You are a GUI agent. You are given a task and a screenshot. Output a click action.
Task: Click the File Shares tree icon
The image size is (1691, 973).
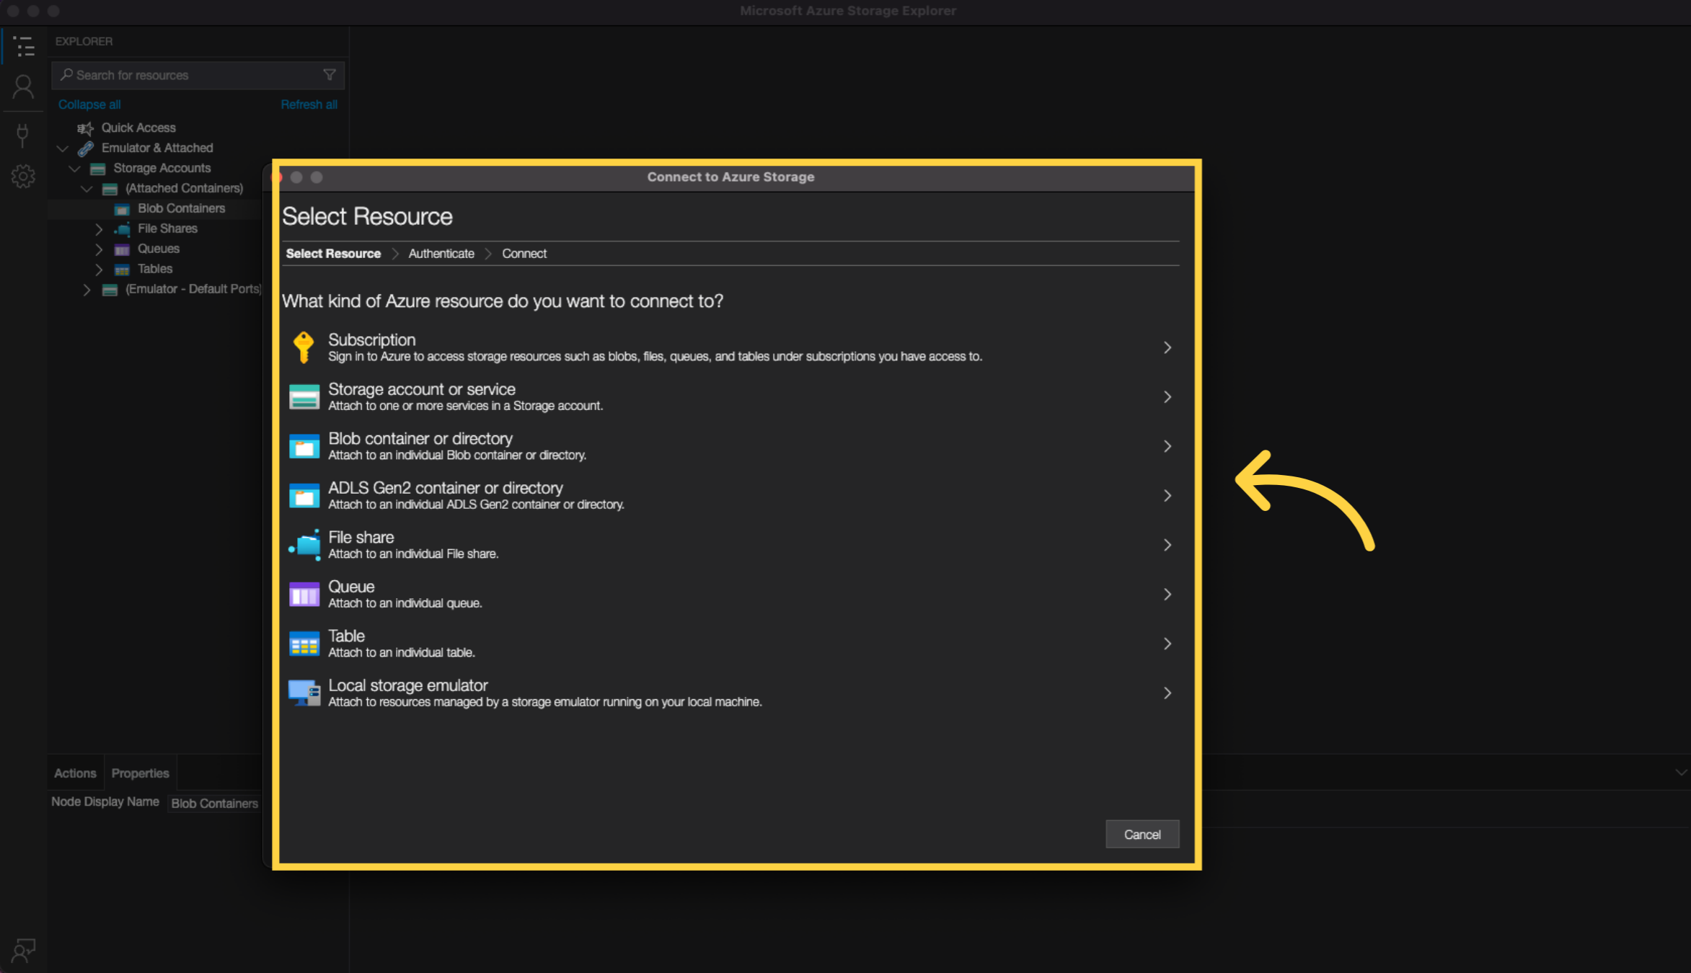122,229
